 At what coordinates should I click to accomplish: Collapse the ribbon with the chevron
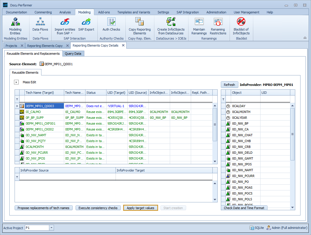point(305,38)
